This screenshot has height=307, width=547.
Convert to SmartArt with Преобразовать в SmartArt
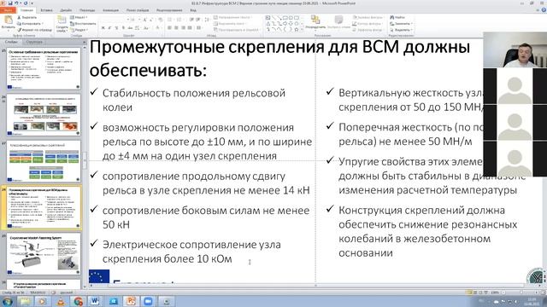point(237,30)
